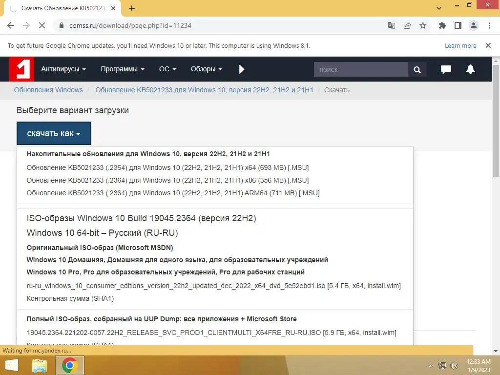500x375 pixels.
Task: Open the first Контрольная сумма (SHA1) entry
Action: coord(70,298)
